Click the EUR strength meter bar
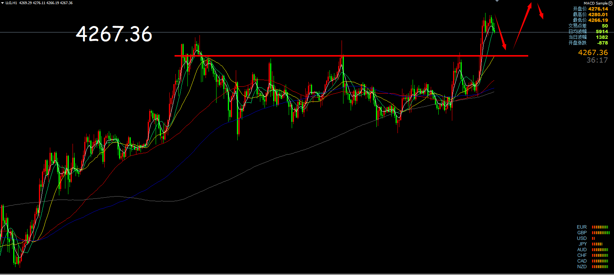 point(600,227)
